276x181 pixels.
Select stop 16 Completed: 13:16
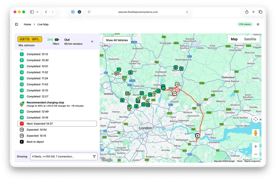tap(57, 118)
